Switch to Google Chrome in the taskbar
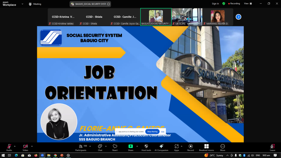Image resolution: width=281 pixels, height=158 pixels. (55, 155)
